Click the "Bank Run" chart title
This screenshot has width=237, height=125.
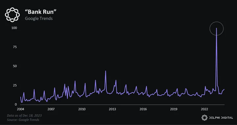pyautogui.click(x=41, y=12)
